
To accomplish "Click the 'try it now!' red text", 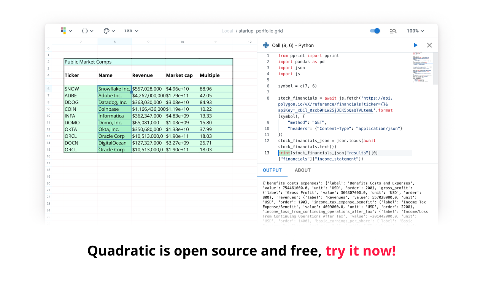I will point(361,251).
